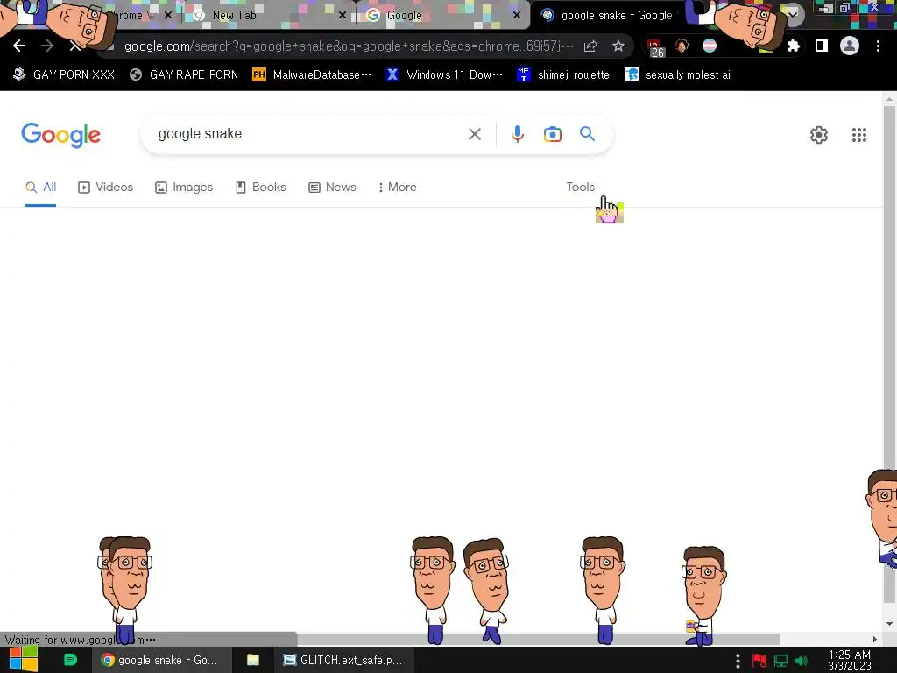Open the volume speaker tray icon
Image resolution: width=897 pixels, height=673 pixels.
(x=801, y=661)
